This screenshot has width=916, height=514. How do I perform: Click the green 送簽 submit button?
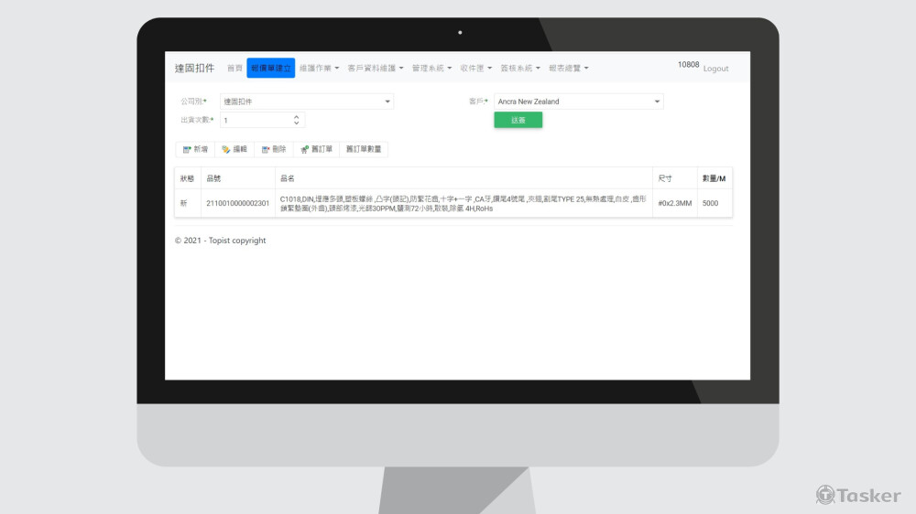[x=518, y=120]
